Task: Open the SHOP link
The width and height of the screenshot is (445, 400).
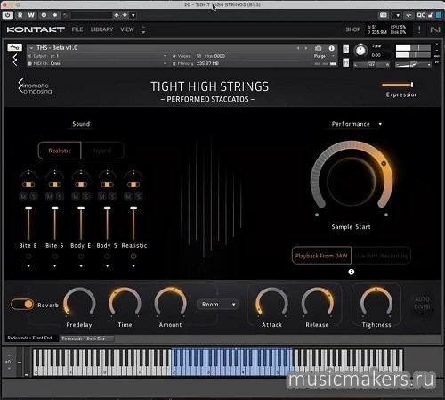Action: [353, 29]
